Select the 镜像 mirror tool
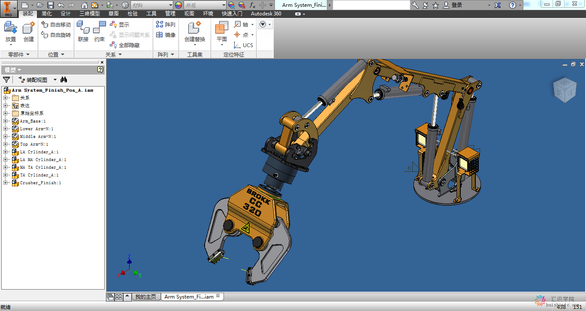Screen dimensions: 586x311 click(x=166, y=35)
